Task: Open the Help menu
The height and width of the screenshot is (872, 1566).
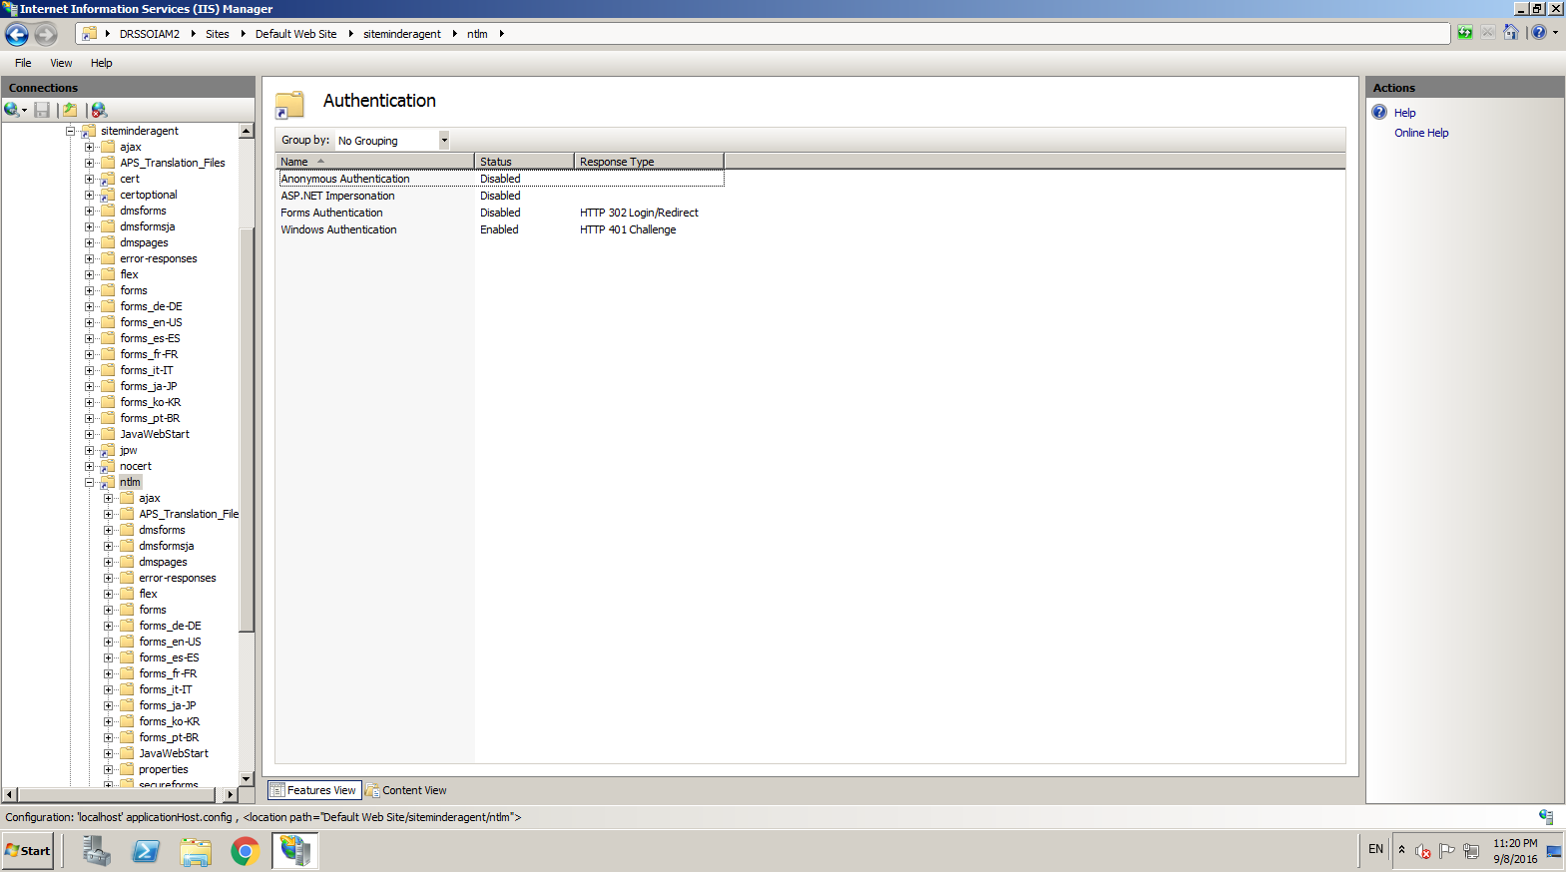Action: (102, 63)
